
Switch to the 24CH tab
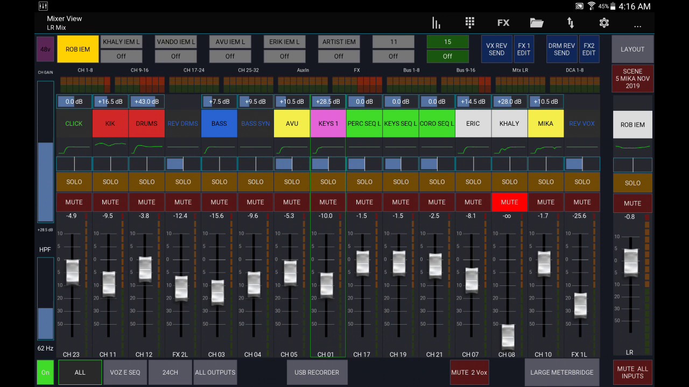pos(170,372)
